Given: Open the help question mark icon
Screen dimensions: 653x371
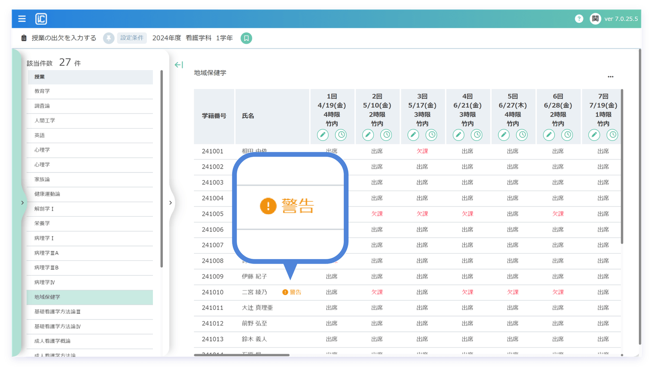Looking at the screenshot, I should click(x=579, y=18).
